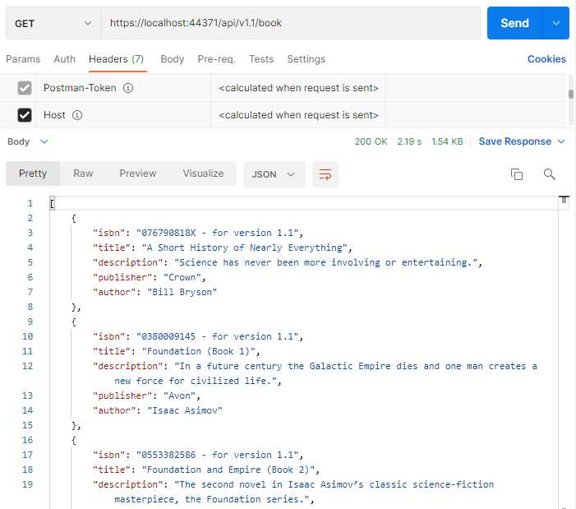
Task: Show info for Host header
Action: (x=77, y=115)
